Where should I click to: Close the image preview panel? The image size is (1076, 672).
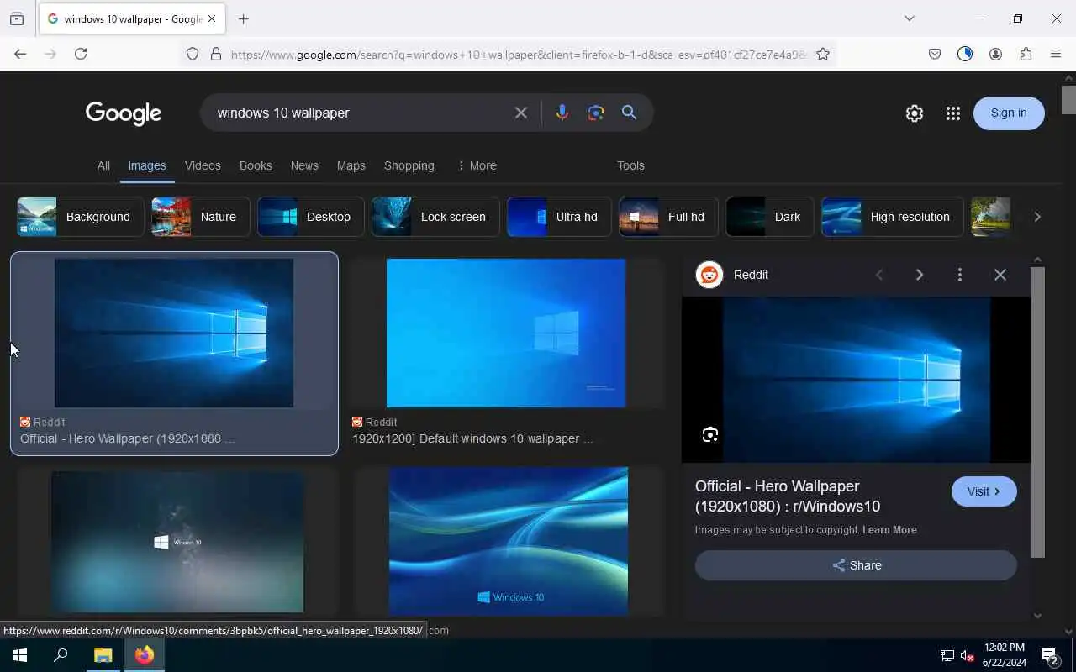(1000, 275)
